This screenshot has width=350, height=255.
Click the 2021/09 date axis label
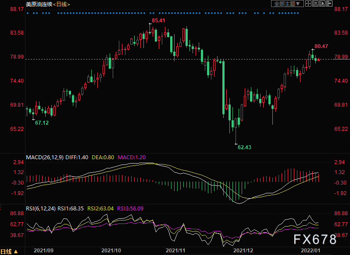(43, 251)
